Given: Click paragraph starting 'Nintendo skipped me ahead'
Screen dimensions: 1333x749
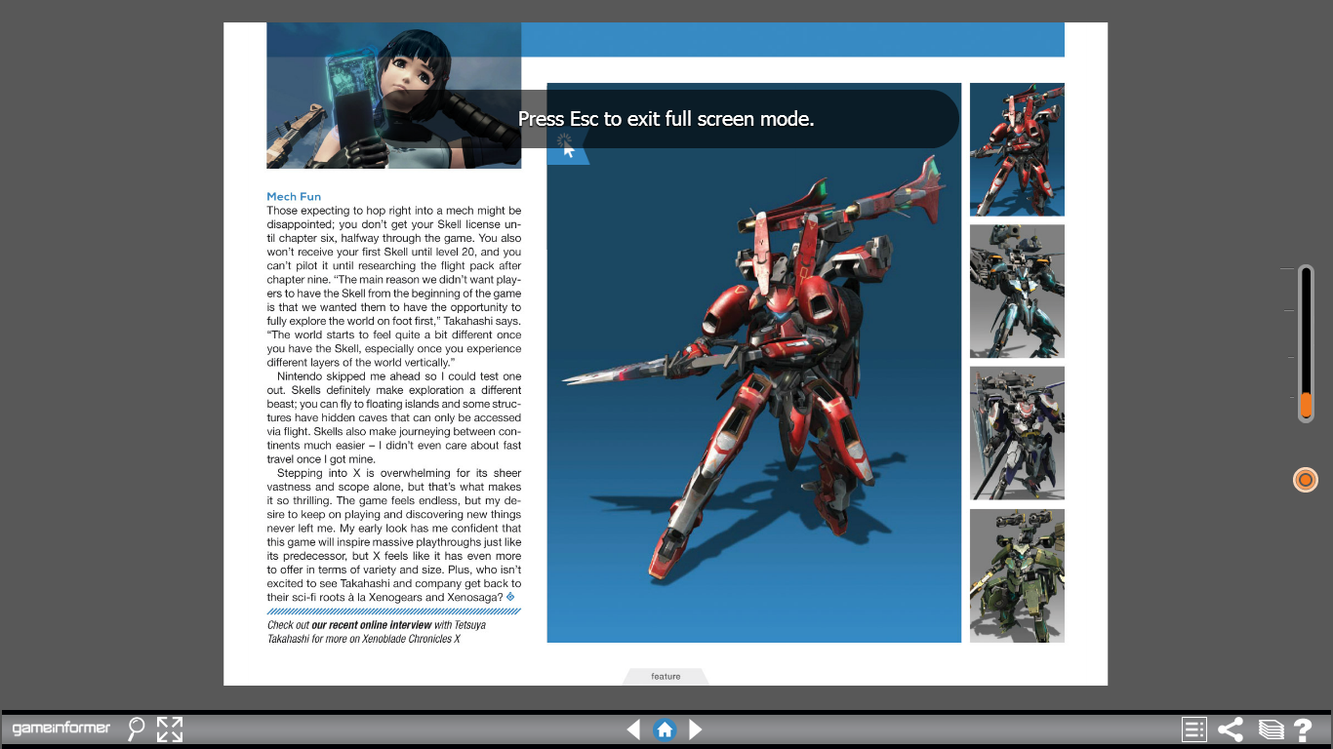Looking at the screenshot, I should [394, 417].
